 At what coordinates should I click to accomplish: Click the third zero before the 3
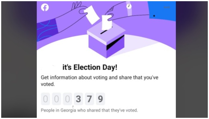pyautogui.click(x=67, y=99)
